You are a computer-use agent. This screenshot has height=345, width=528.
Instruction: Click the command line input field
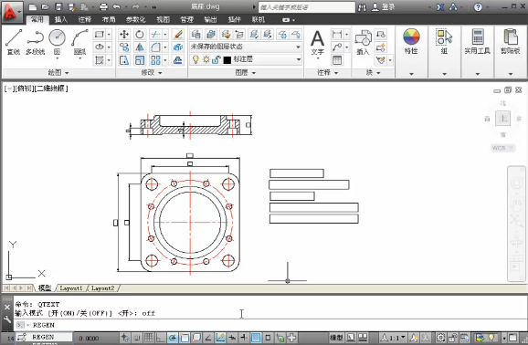pyautogui.click(x=269, y=325)
